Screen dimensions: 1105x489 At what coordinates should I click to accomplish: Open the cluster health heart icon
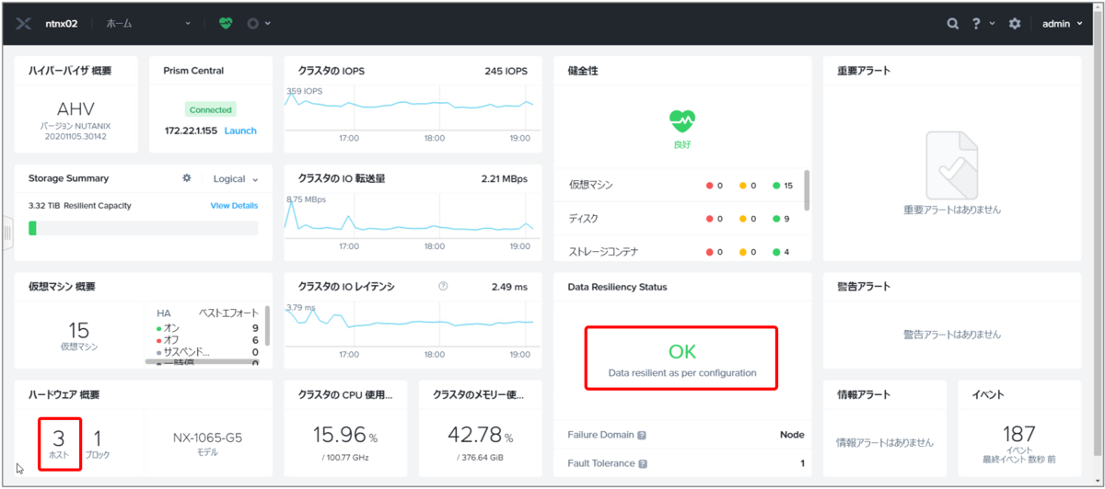[227, 23]
